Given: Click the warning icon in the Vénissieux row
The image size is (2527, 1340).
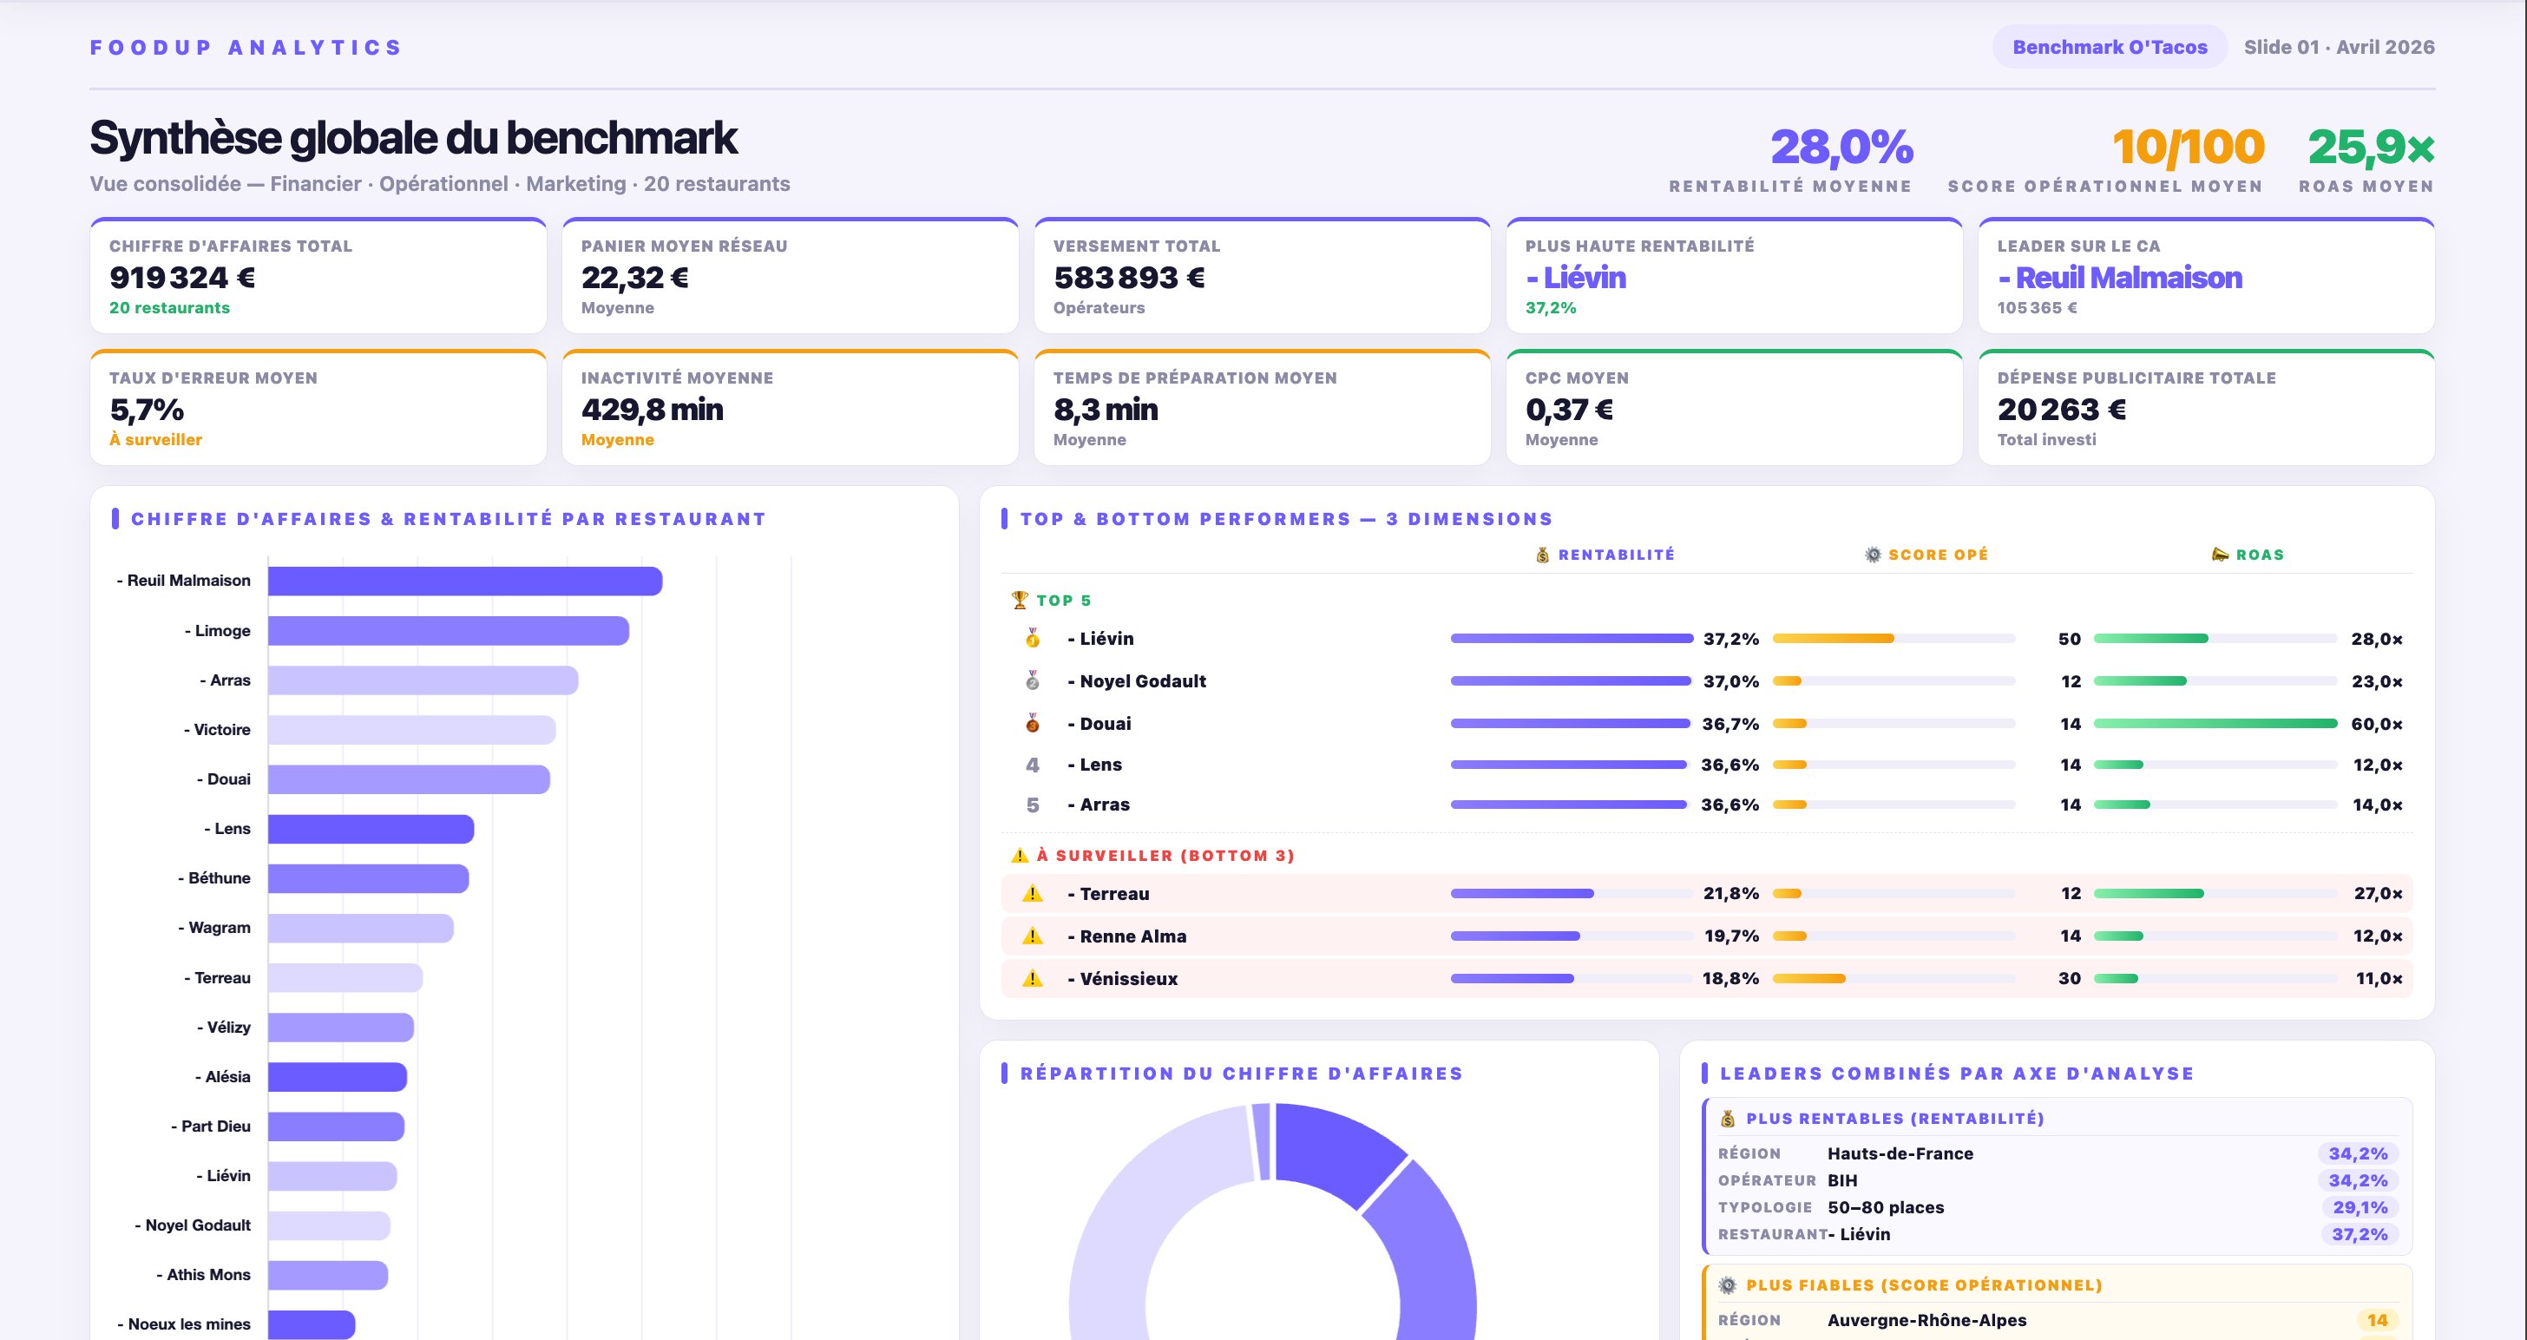Looking at the screenshot, I should (1032, 978).
